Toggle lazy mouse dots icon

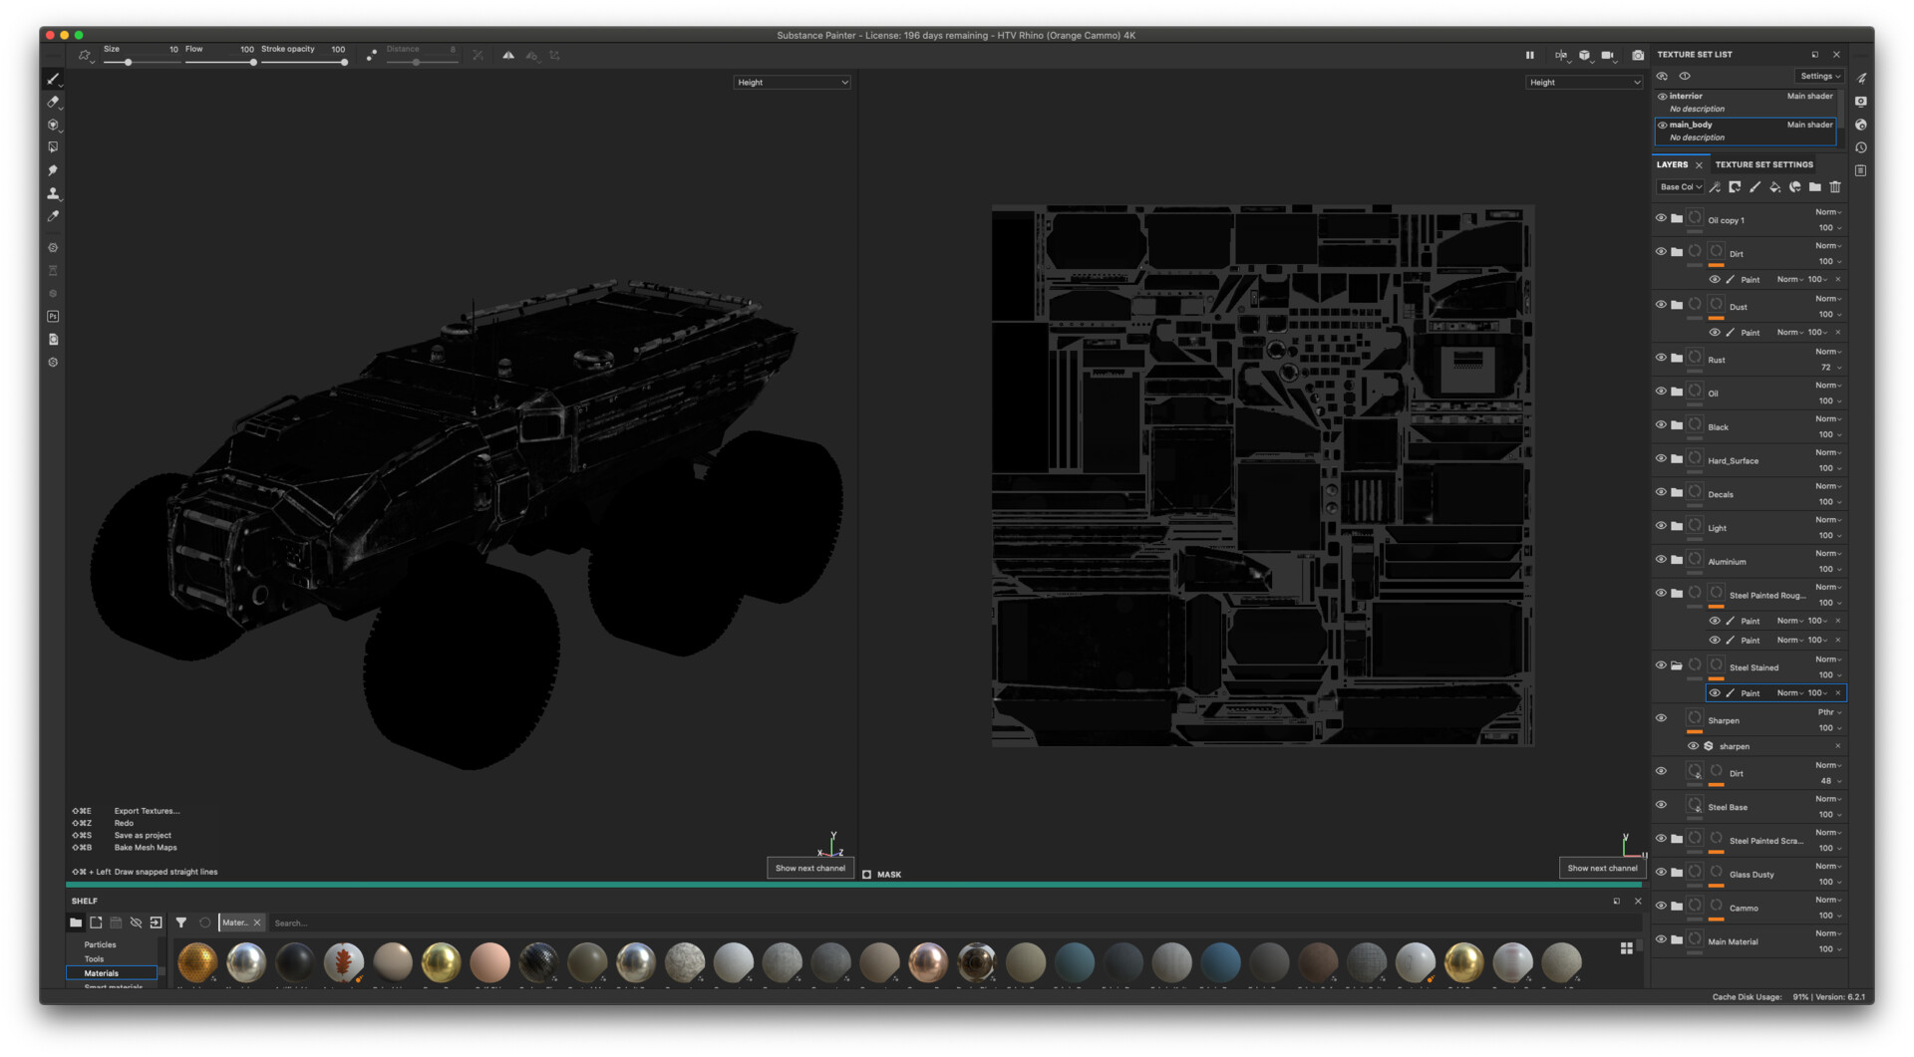tap(371, 56)
